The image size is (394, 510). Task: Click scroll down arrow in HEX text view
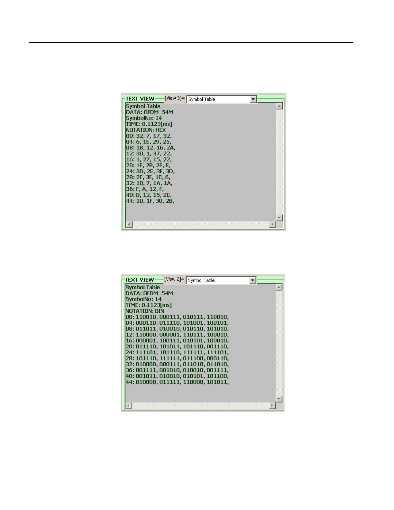[279, 218]
